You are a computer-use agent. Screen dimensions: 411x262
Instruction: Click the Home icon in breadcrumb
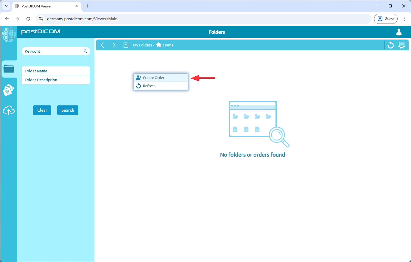159,45
